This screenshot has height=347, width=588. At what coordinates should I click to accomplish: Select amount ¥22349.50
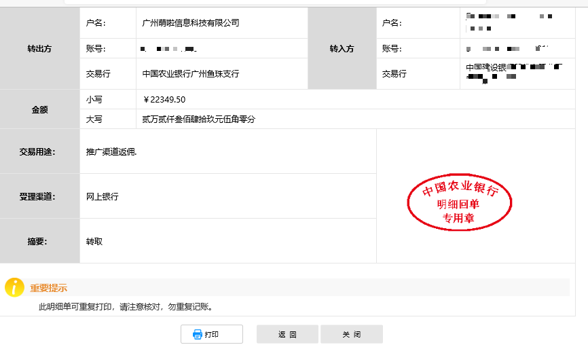click(164, 99)
